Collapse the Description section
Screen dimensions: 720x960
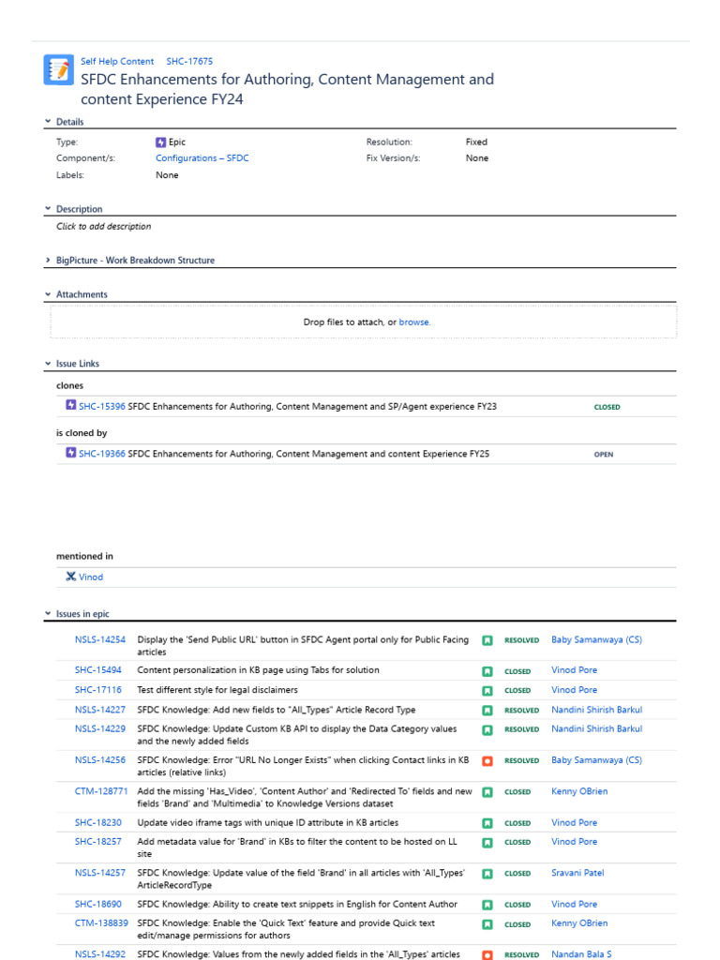48,208
